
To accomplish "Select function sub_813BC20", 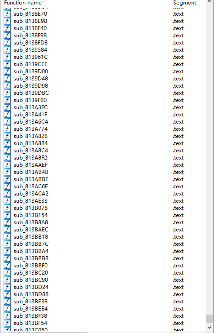I will 31,273.
